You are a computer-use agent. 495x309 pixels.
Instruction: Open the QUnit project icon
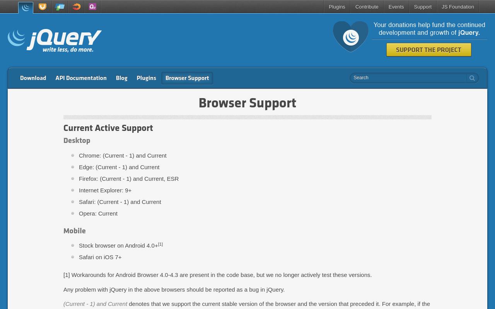(x=92, y=7)
